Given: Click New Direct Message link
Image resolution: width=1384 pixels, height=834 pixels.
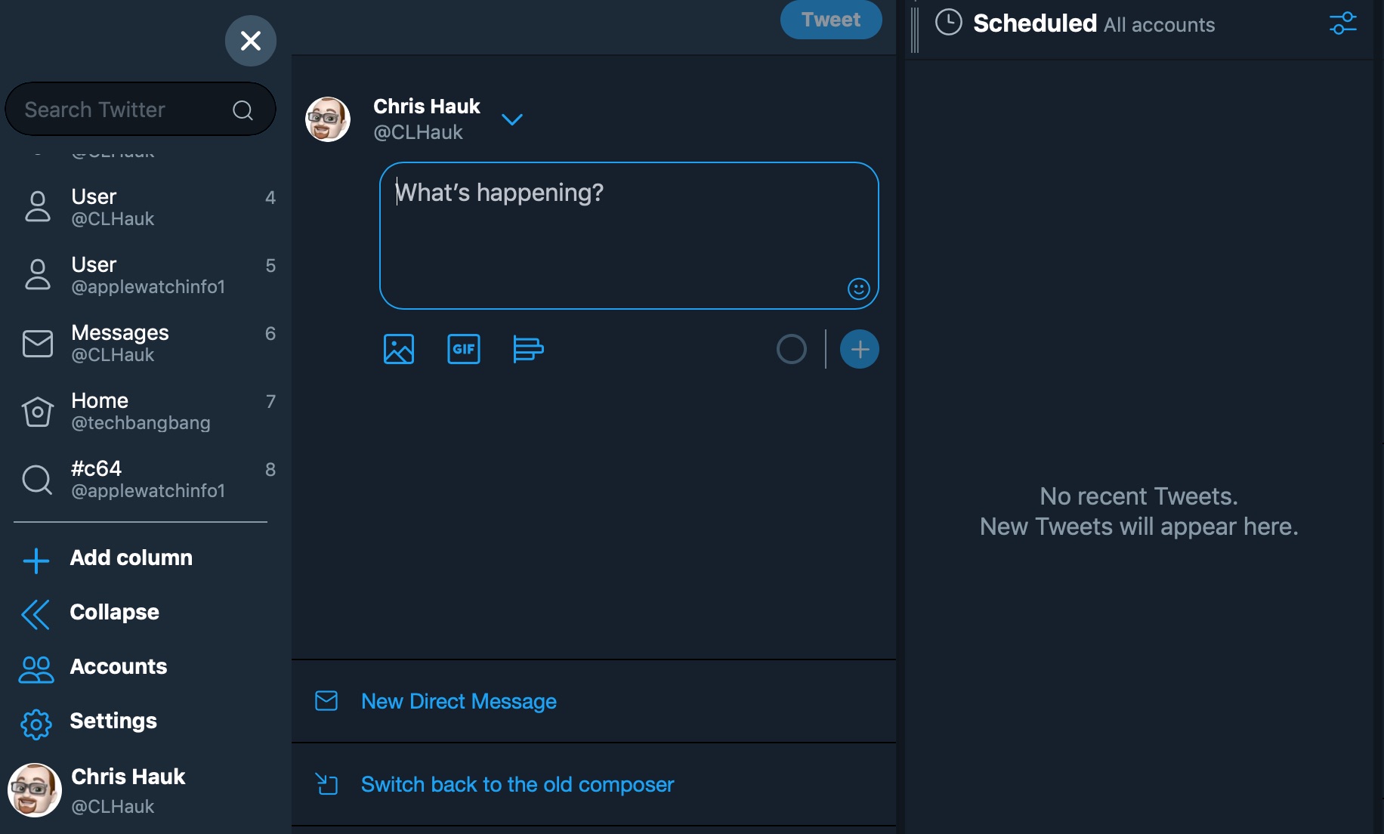Looking at the screenshot, I should [x=458, y=702].
